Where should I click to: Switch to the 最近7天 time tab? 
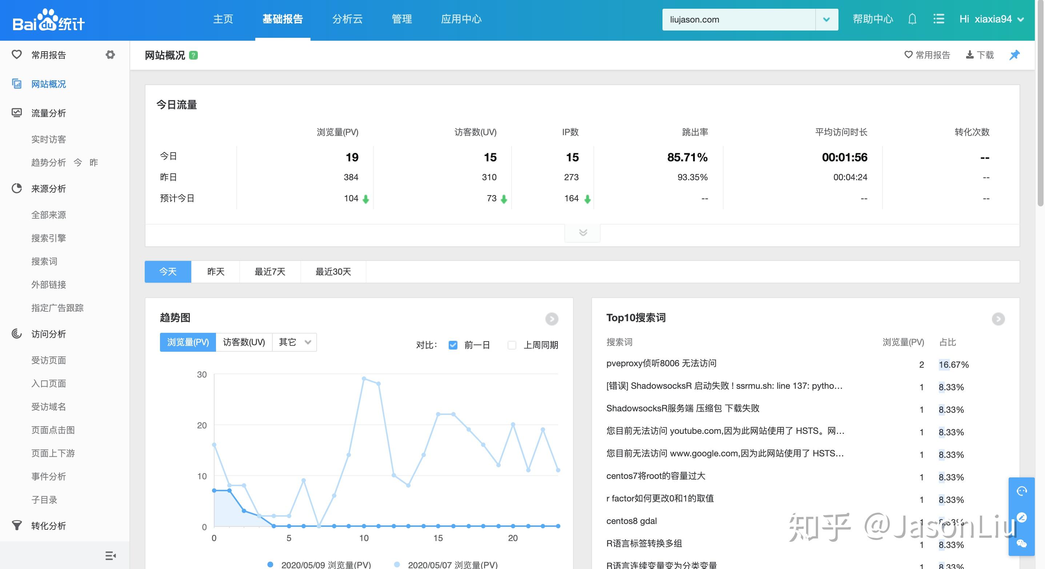pyautogui.click(x=270, y=271)
